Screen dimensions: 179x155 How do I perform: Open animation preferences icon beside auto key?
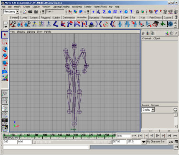(x=176, y=142)
